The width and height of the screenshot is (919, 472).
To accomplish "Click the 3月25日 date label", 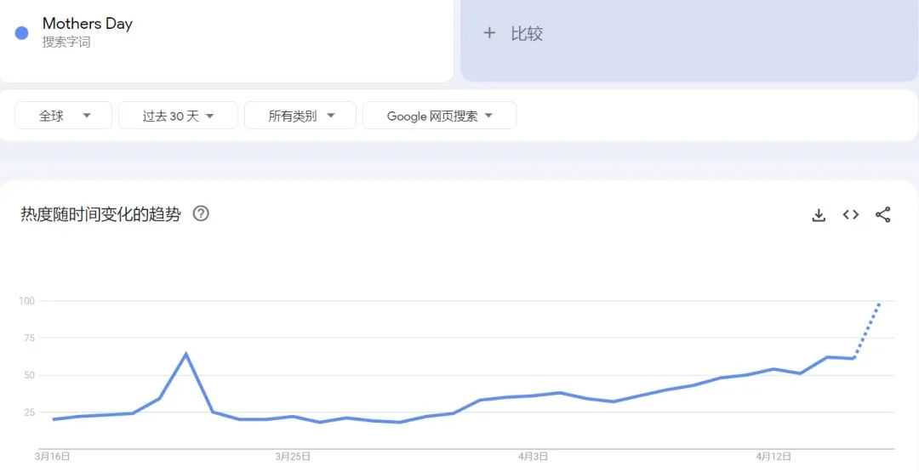I will (x=293, y=456).
